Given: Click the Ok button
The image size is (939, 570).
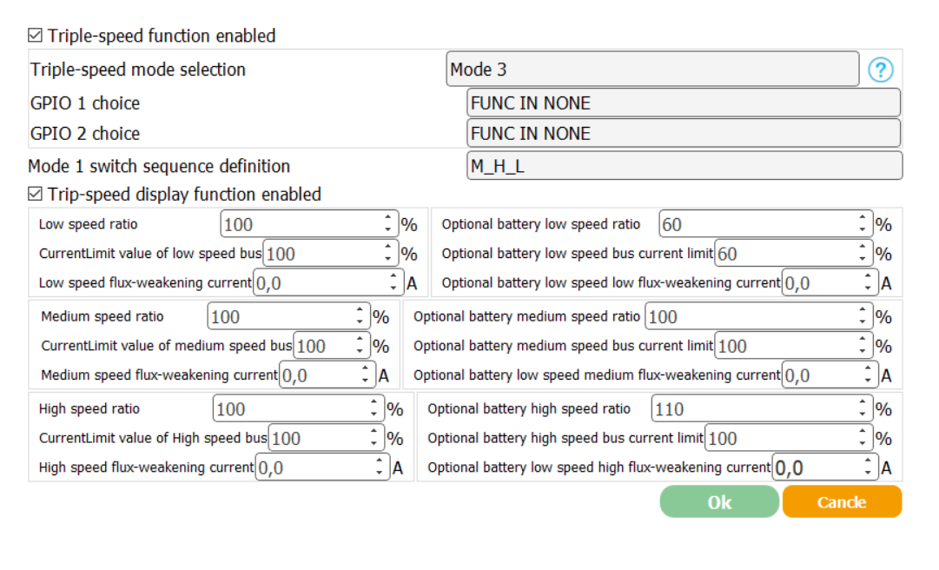Looking at the screenshot, I should [x=719, y=502].
